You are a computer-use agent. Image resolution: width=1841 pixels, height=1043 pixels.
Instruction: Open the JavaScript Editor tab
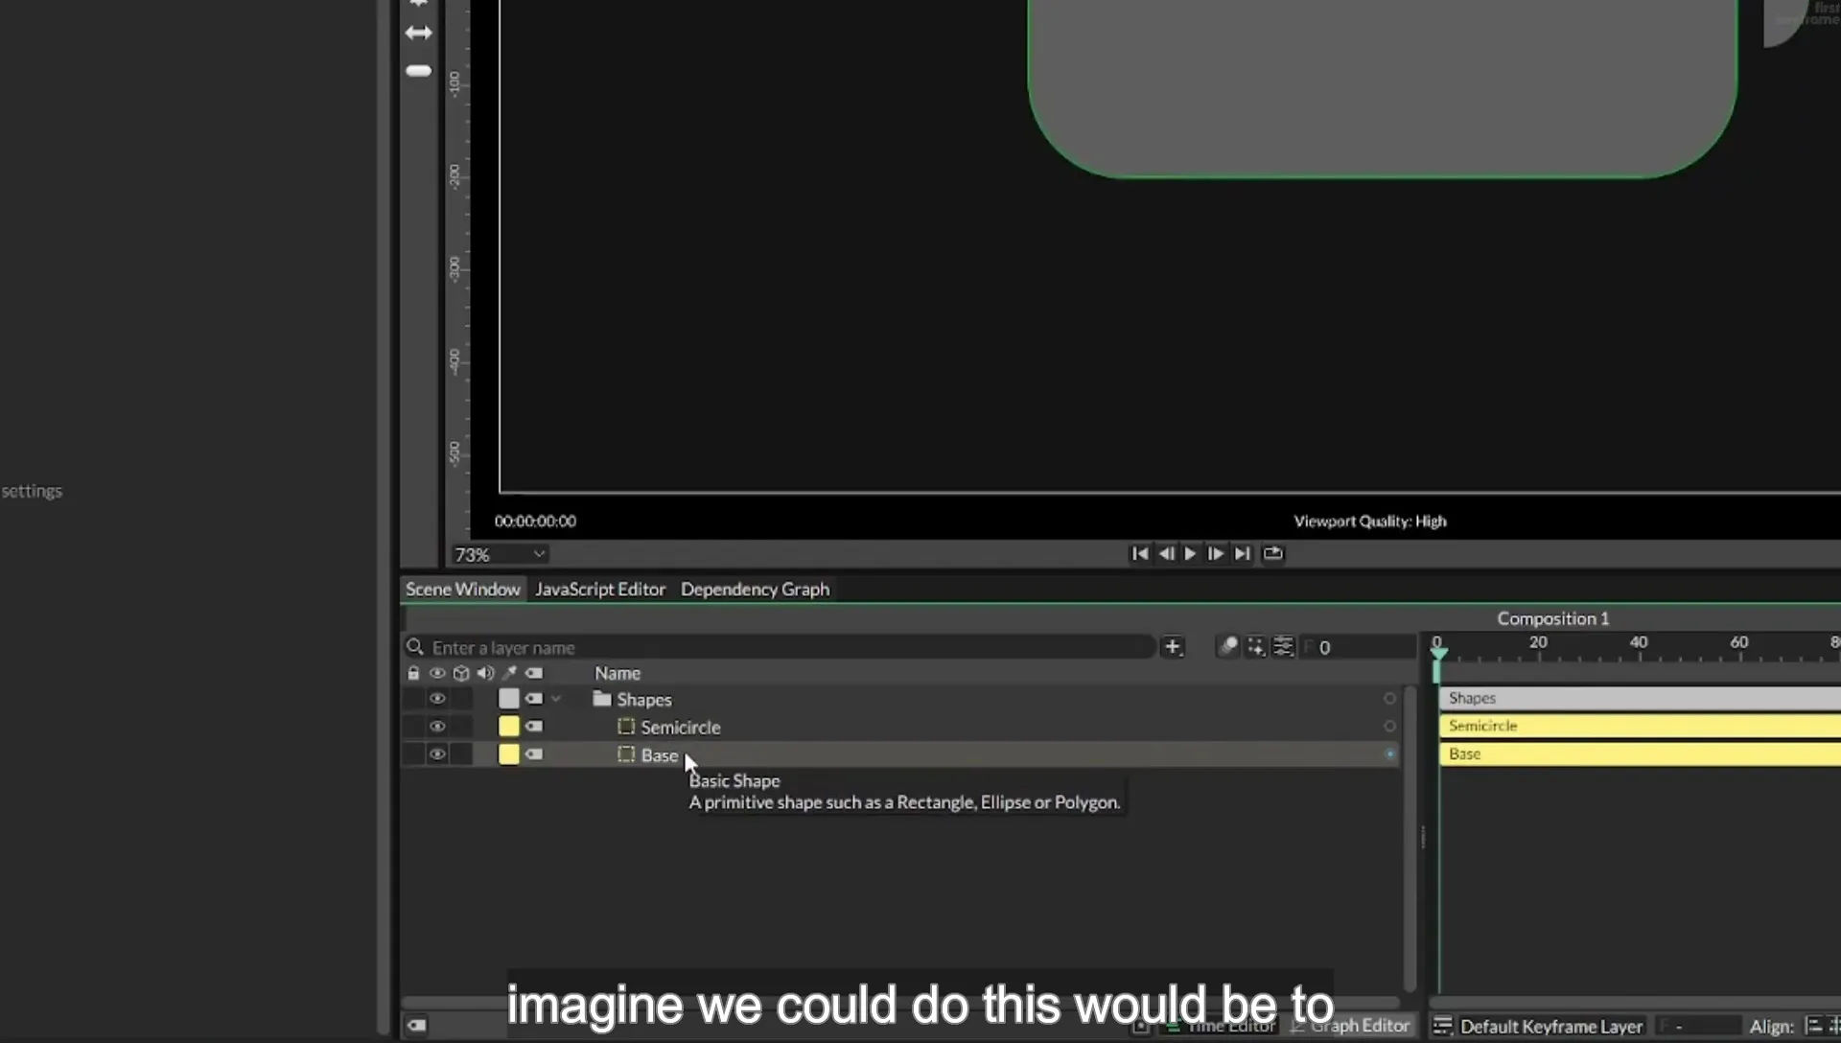[600, 590]
